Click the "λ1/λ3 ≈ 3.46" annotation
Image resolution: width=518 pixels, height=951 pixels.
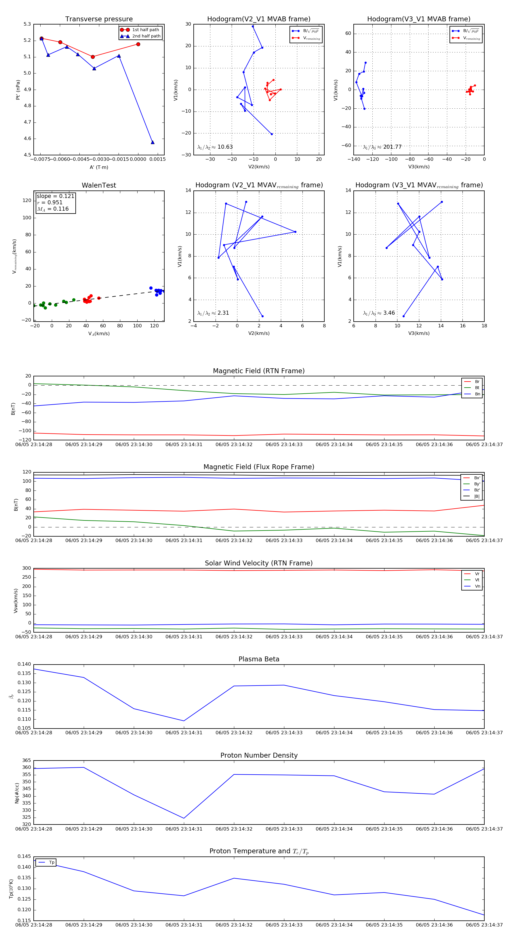tap(379, 313)
